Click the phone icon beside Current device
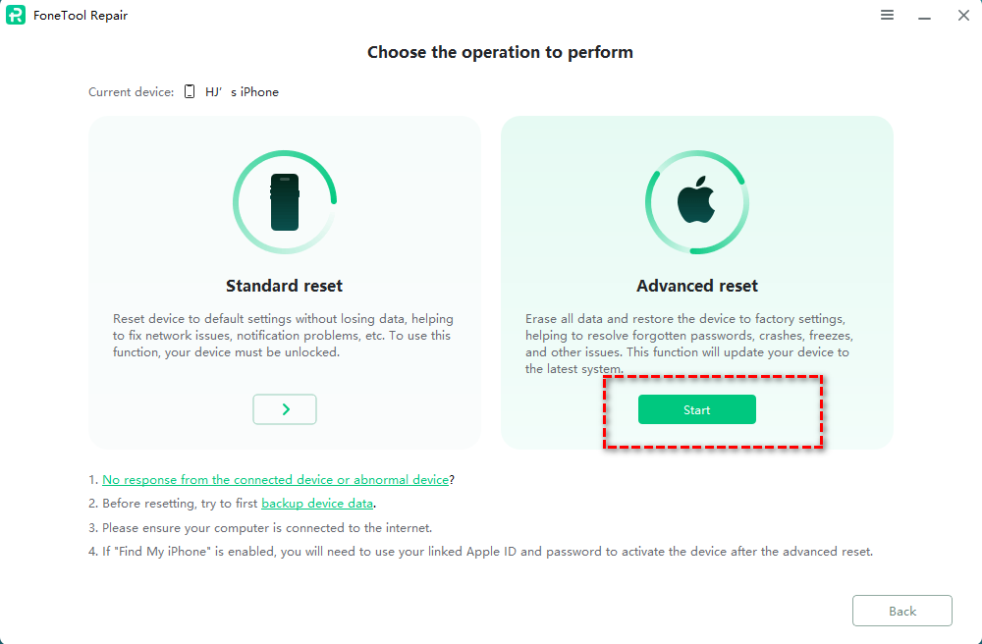This screenshot has width=982, height=644. tap(191, 92)
